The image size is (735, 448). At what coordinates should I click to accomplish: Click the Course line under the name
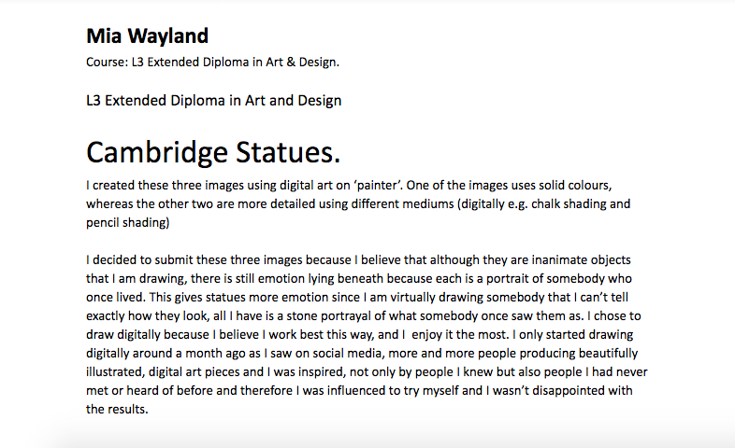click(x=212, y=63)
